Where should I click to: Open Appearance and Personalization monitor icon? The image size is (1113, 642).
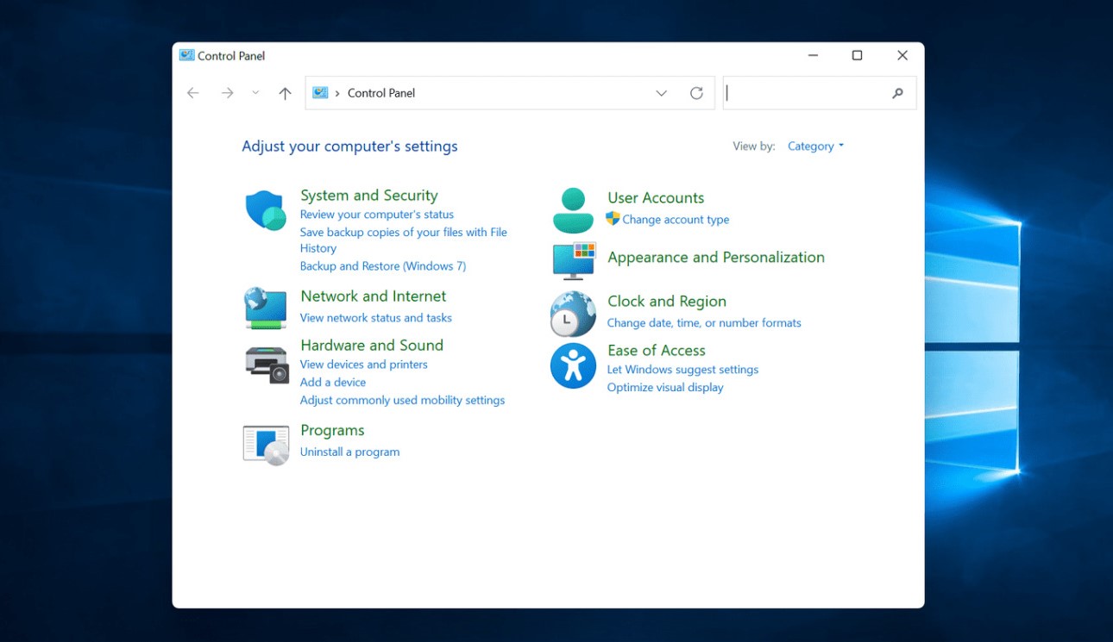(573, 260)
